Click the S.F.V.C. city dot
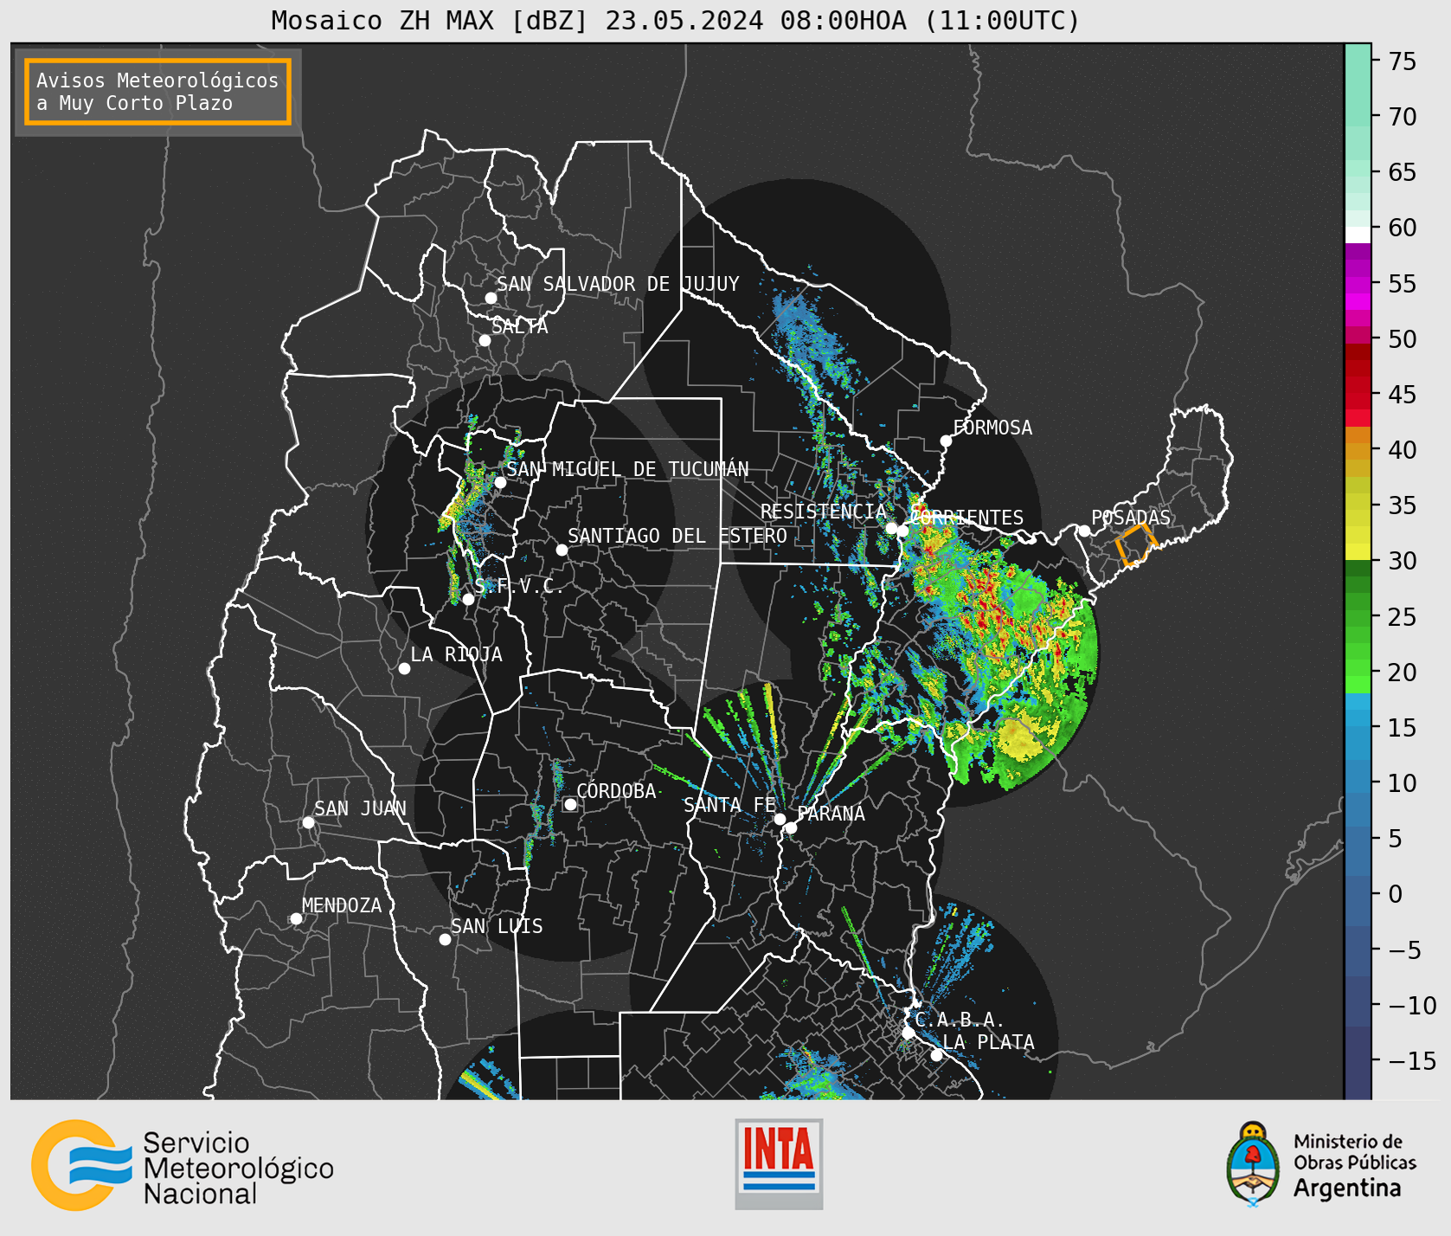Image resolution: width=1451 pixels, height=1236 pixels. (x=468, y=599)
